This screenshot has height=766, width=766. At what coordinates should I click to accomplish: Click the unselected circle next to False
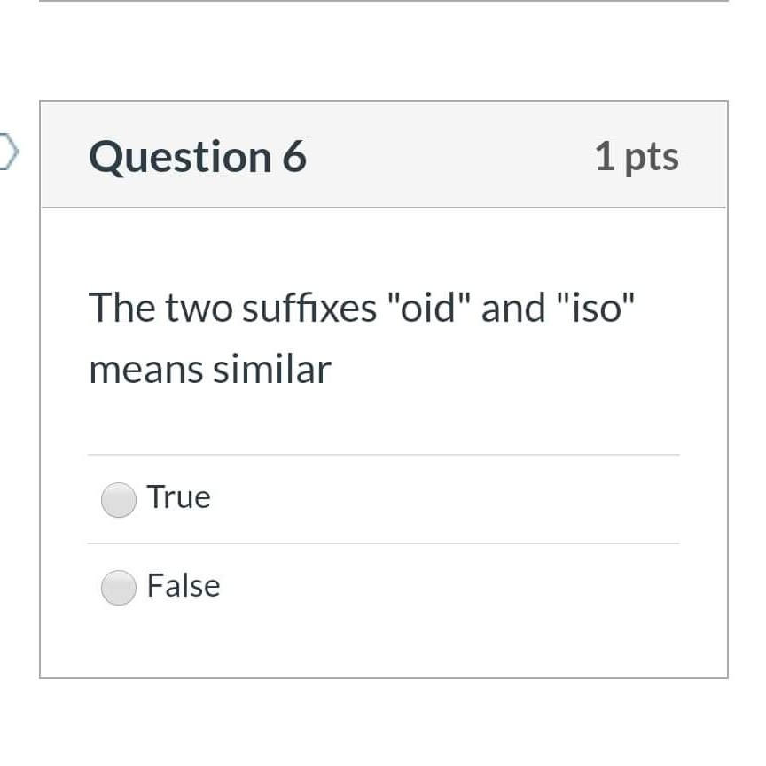pos(118,587)
